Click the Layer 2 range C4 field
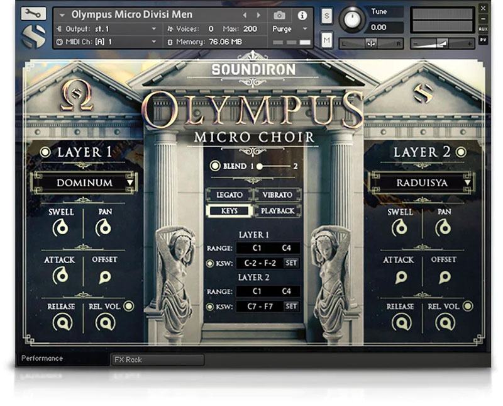Viewport: 503px width, 406px height. click(286, 291)
